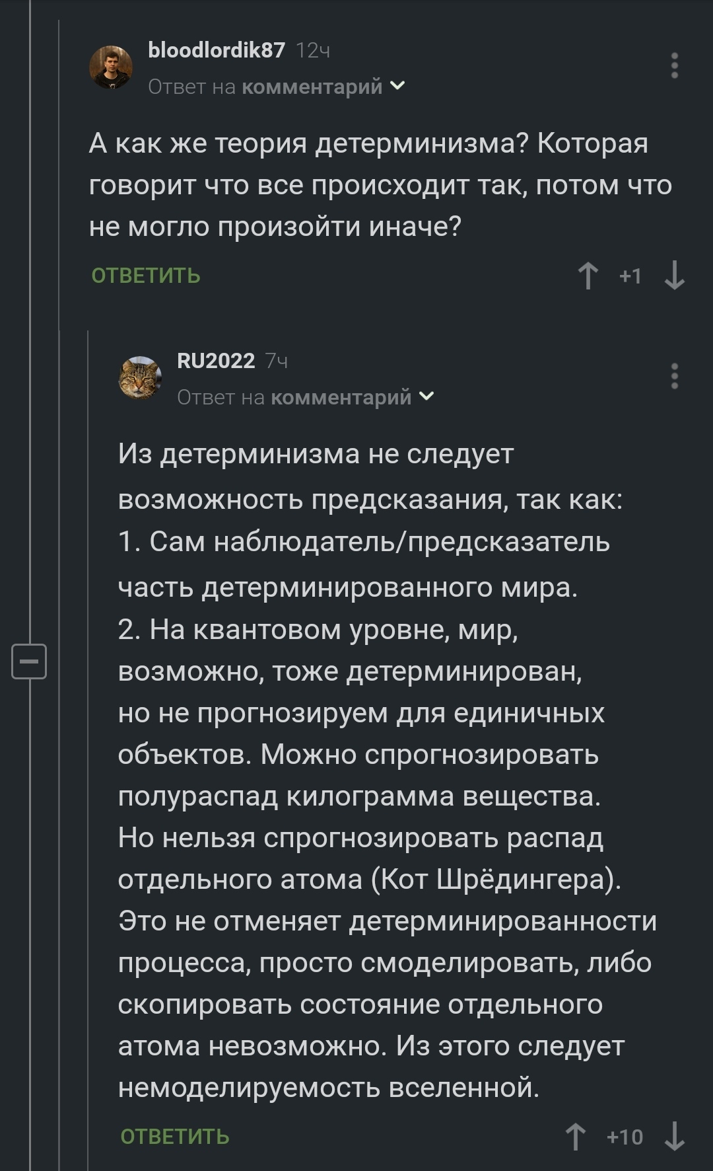The width and height of the screenshot is (713, 1171).
Task: Expand parent comment chevron for RU2022
Action: coord(427,397)
